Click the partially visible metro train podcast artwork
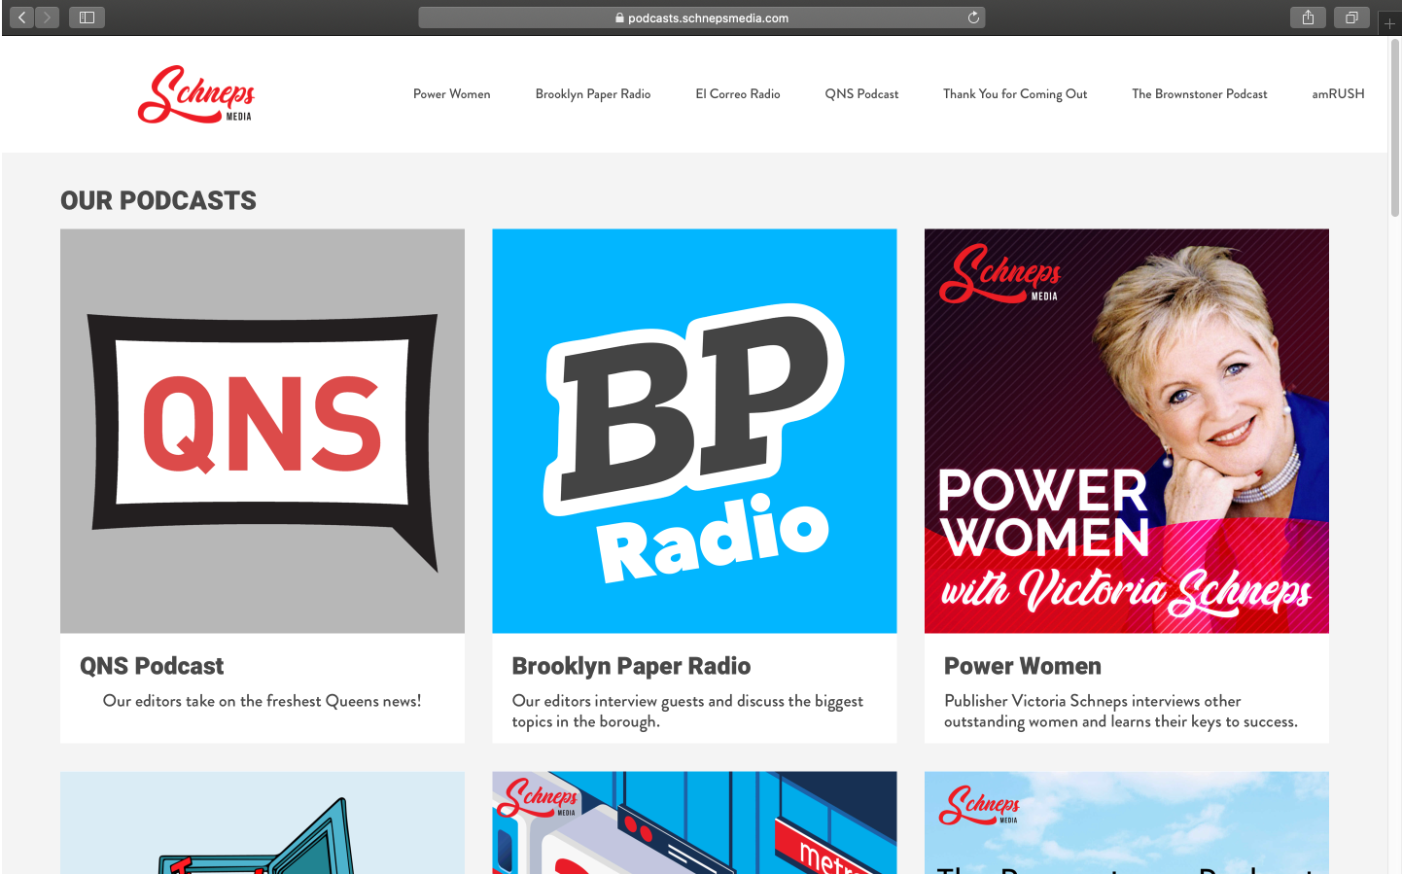Image resolution: width=1402 pixels, height=874 pixels. point(694,822)
